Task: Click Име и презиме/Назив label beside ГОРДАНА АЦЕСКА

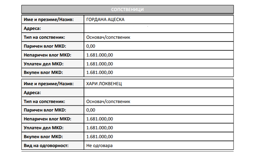Action: click(49, 20)
